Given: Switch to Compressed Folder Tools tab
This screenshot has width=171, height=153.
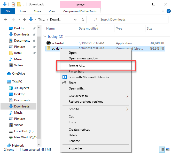Looking at the screenshot, I should tap(80, 11).
